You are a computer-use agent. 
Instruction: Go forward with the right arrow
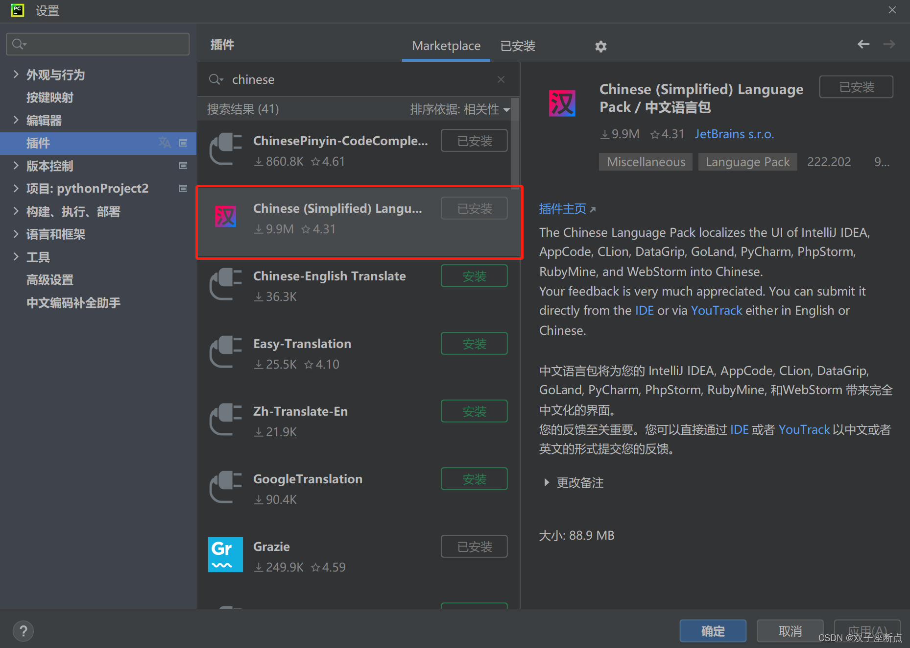pyautogui.click(x=889, y=44)
